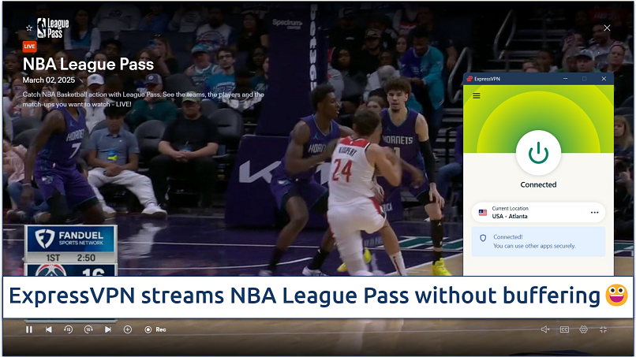
Task: Pause the live stream playback
Action: click(28, 329)
